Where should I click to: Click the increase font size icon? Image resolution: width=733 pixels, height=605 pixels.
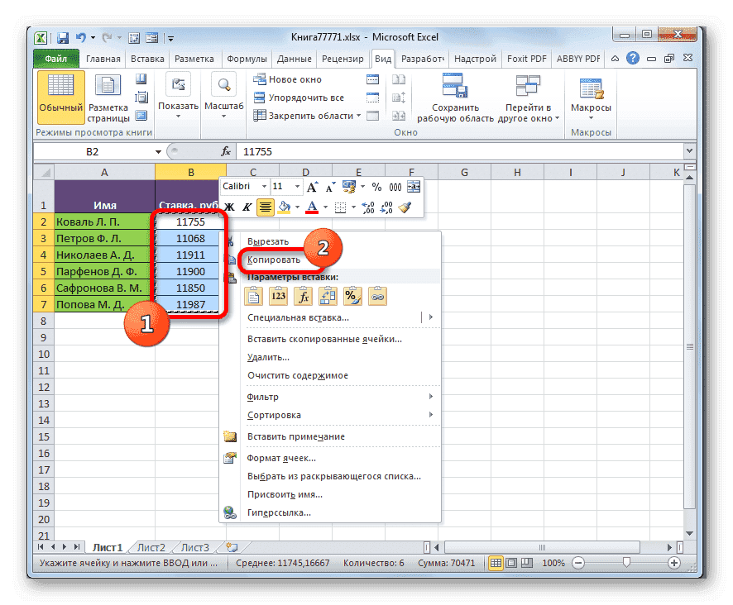tap(313, 185)
